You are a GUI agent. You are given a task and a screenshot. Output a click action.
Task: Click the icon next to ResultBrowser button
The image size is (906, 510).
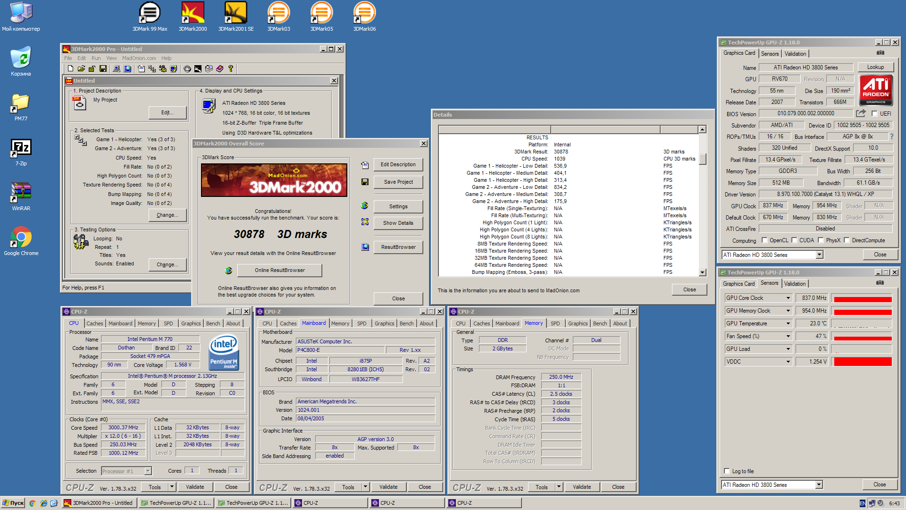365,247
